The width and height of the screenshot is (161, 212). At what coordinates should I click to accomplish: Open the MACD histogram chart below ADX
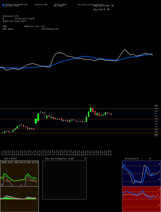(19, 199)
